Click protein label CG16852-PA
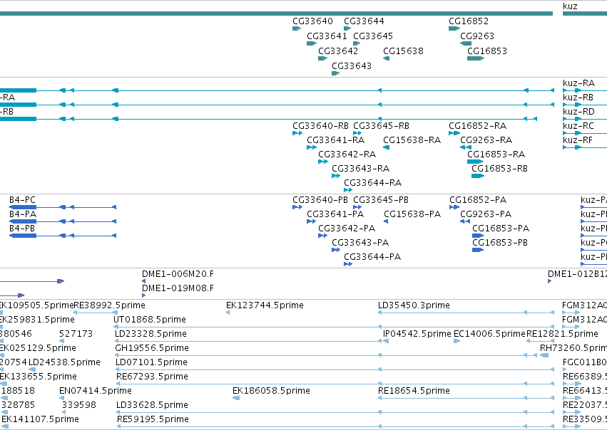 coord(478,200)
